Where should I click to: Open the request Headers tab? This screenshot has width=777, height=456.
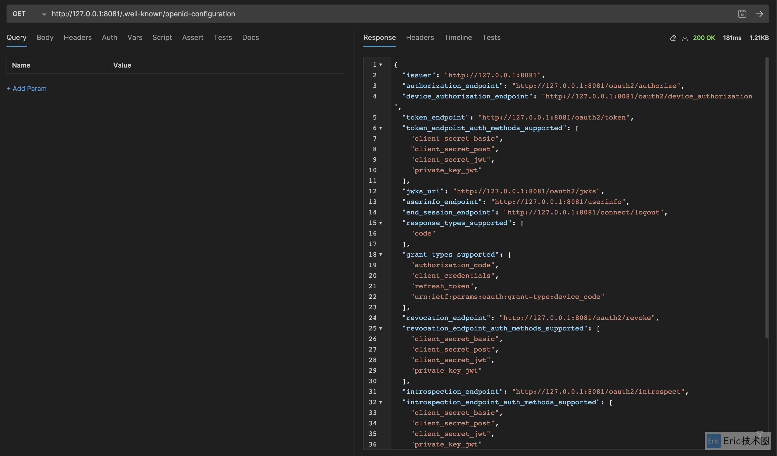78,38
